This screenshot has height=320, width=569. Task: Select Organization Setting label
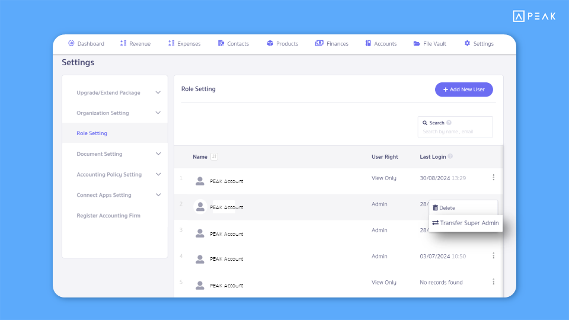click(103, 113)
